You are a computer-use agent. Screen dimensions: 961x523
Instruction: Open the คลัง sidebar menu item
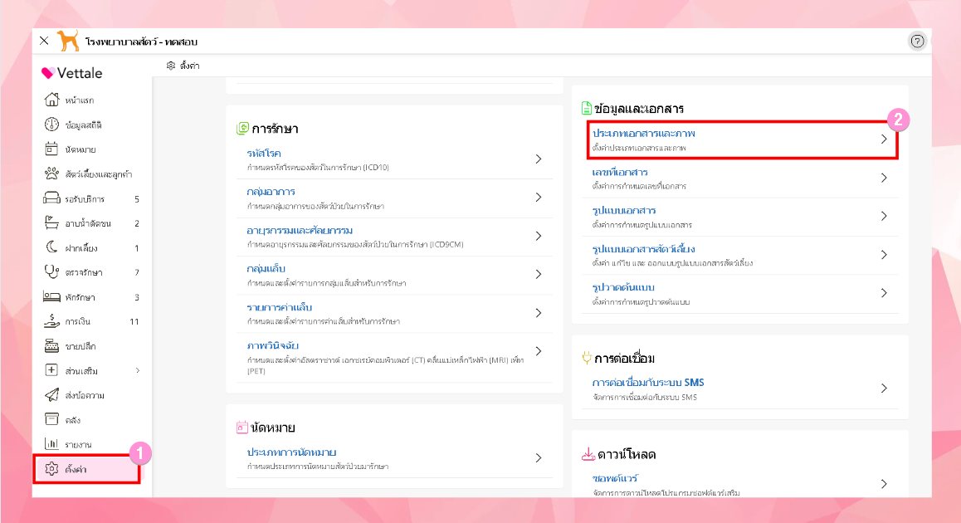tap(73, 420)
